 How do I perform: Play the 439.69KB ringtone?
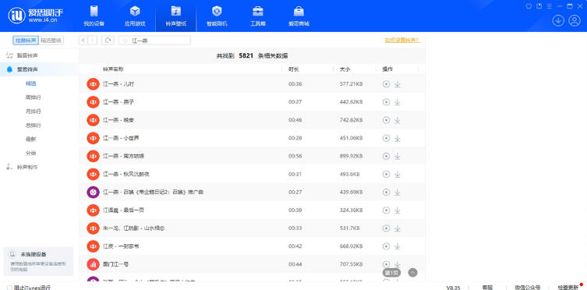[386, 192]
